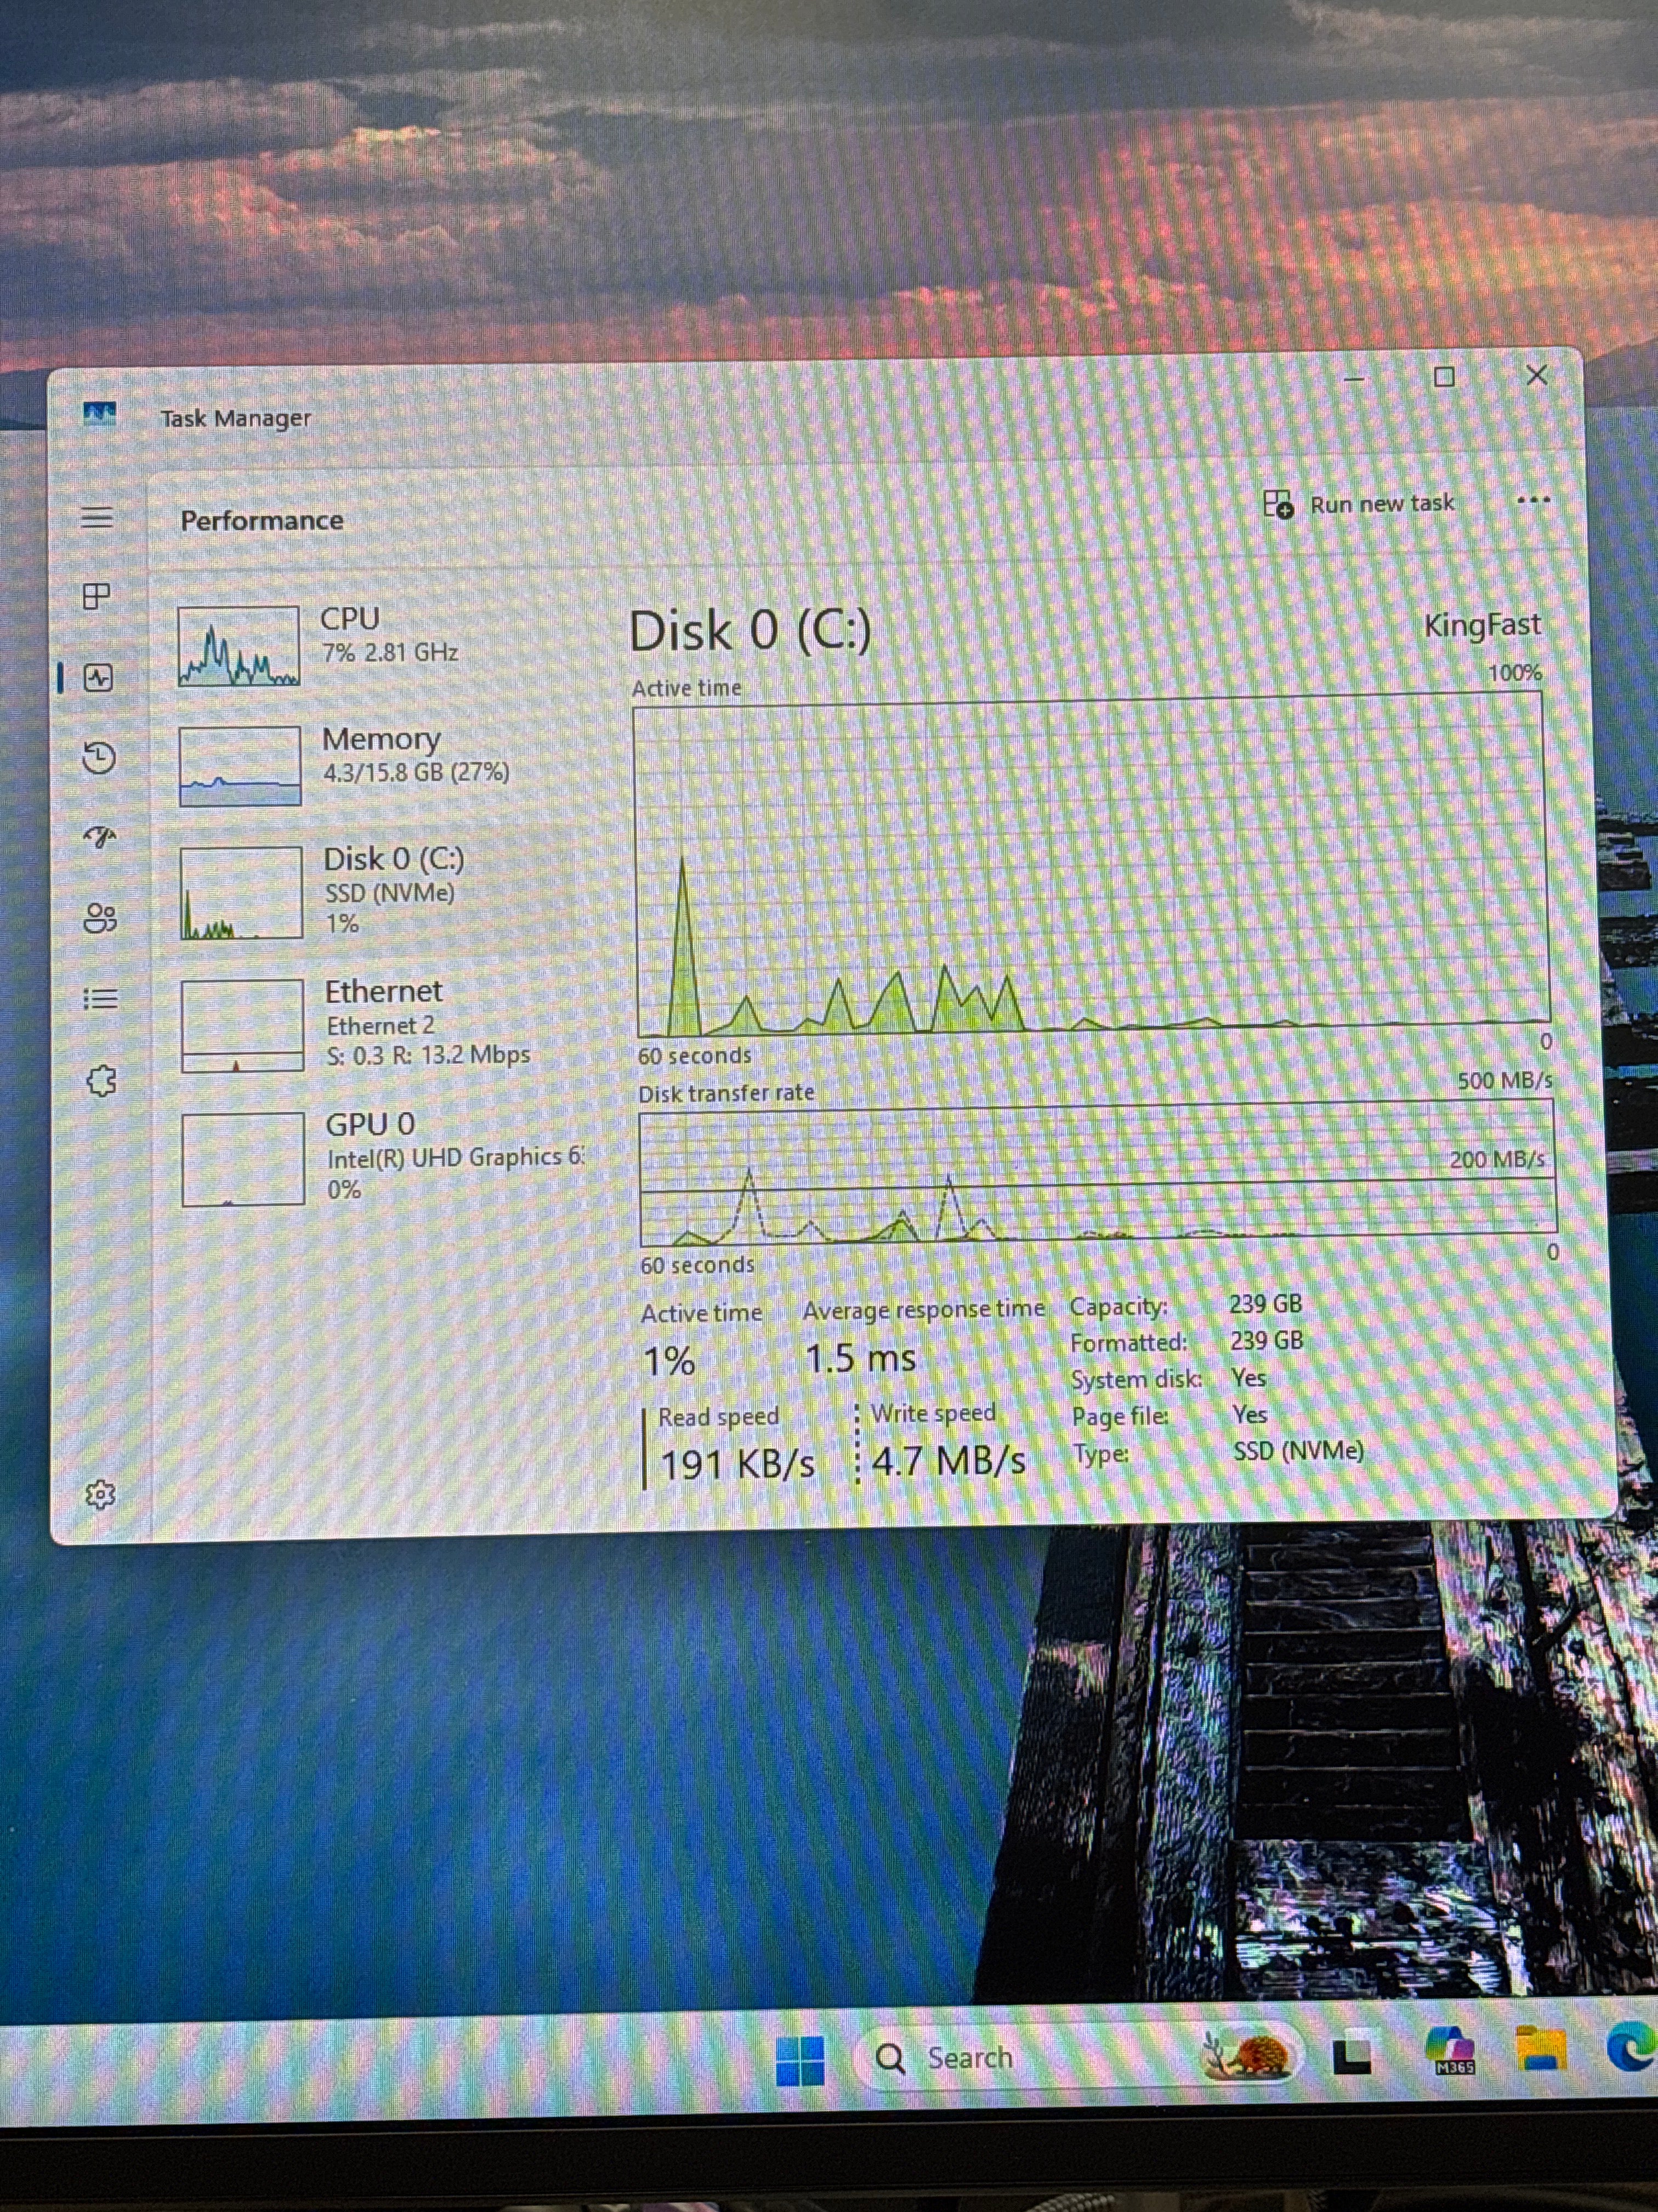Click the Ethernet mini graph thumbnail
Viewport: 1658px width, 2212px height.
[x=242, y=1025]
